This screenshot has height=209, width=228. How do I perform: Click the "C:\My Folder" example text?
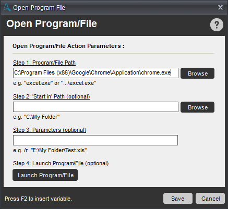37,117
